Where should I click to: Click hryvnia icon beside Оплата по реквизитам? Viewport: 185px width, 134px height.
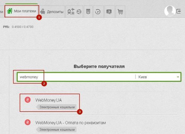click(x=28, y=122)
